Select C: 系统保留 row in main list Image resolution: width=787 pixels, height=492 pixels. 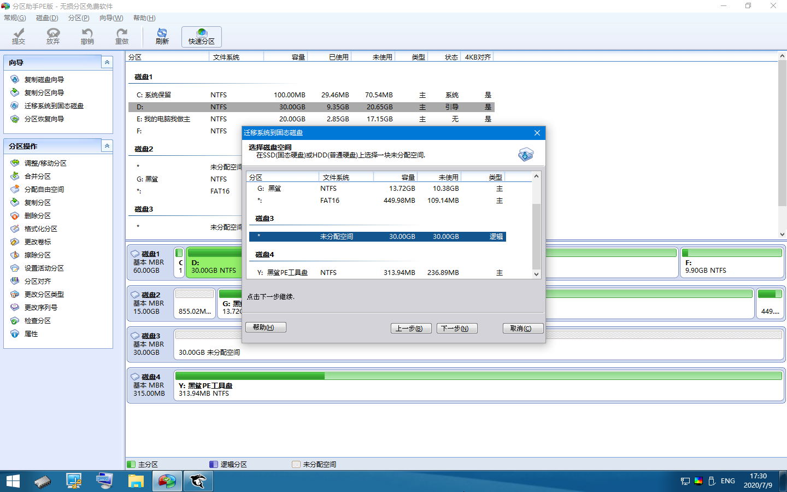(x=312, y=95)
